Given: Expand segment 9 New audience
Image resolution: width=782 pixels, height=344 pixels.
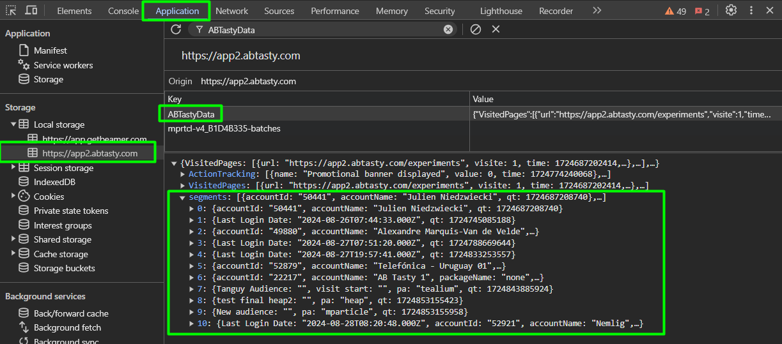Looking at the screenshot, I should click(193, 312).
